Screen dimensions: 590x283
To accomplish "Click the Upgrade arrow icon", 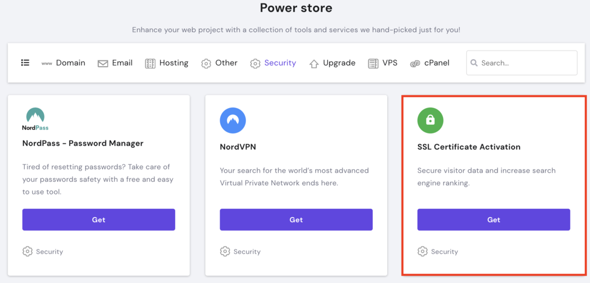I will coord(314,63).
